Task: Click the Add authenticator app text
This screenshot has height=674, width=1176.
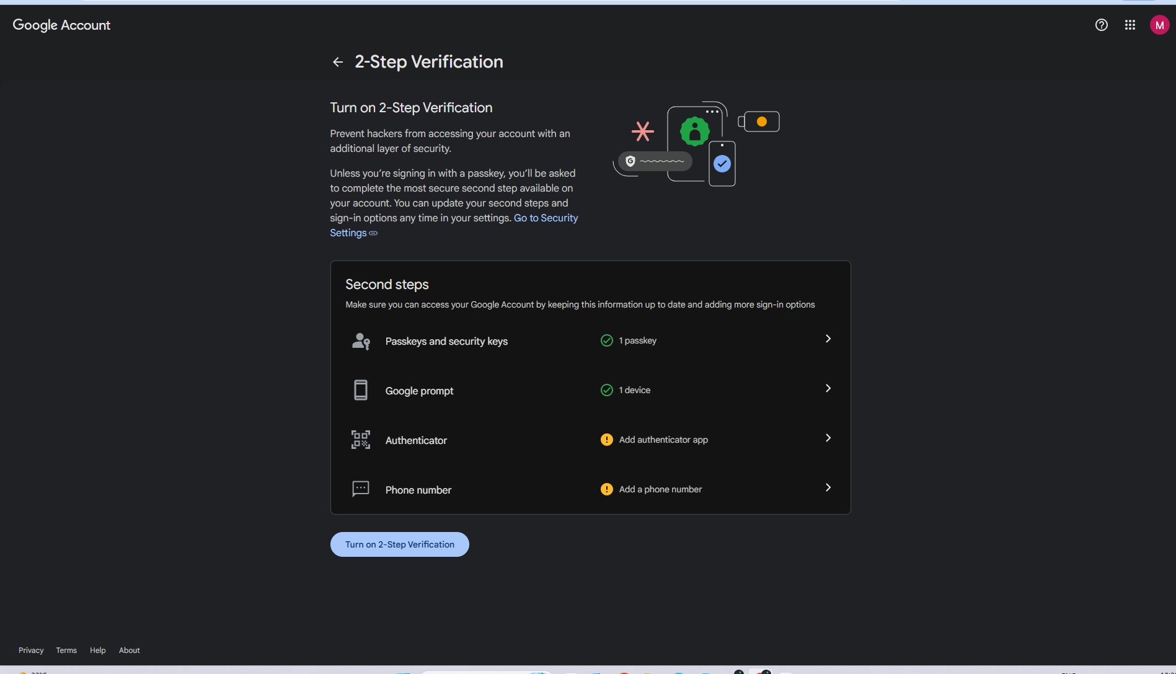Action: [x=663, y=440]
